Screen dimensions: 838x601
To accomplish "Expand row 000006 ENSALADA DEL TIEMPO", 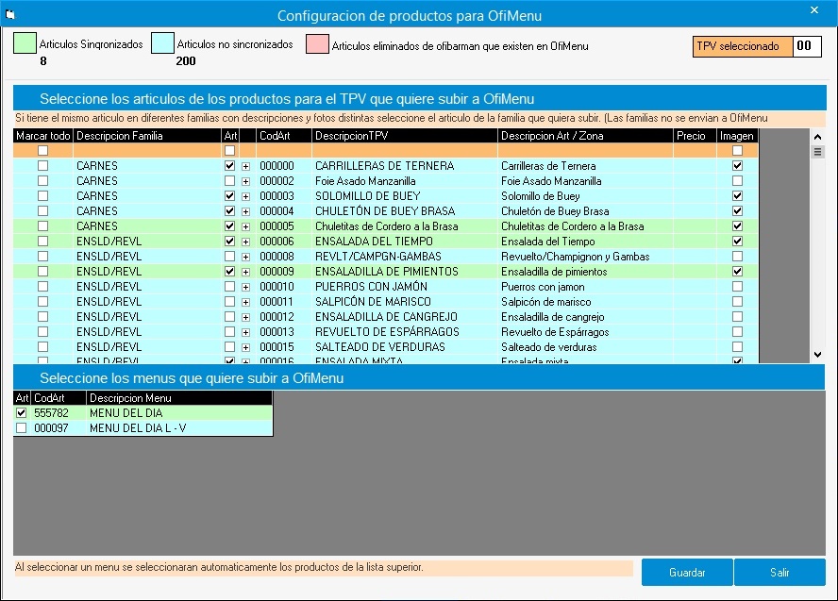I will [246, 242].
